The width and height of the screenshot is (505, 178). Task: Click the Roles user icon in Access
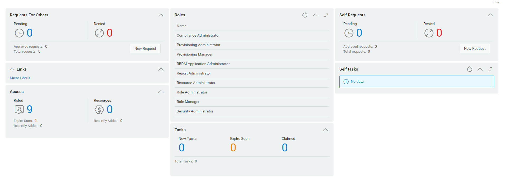click(x=19, y=110)
